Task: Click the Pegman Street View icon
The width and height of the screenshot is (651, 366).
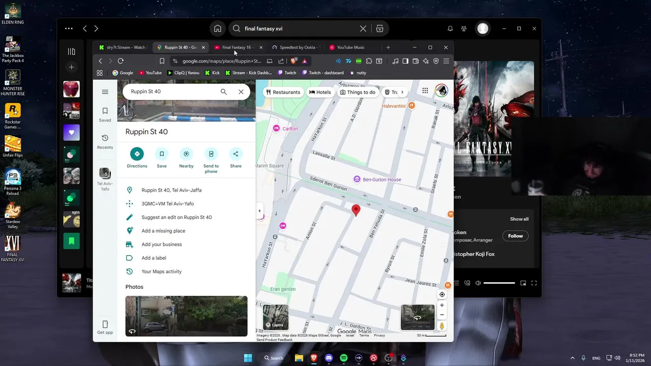Action: [442, 326]
